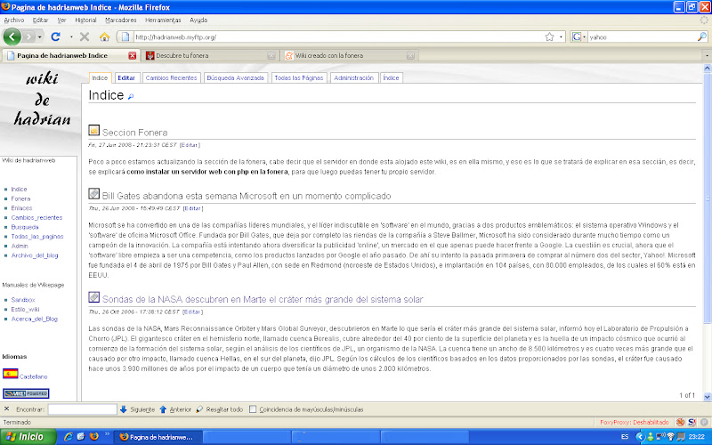Click the Stop loading X toolbar icon
The height and width of the screenshot is (445, 712).
(x=85, y=36)
